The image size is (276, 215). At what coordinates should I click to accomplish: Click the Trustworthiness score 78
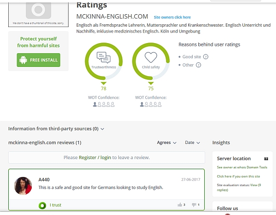[103, 88]
